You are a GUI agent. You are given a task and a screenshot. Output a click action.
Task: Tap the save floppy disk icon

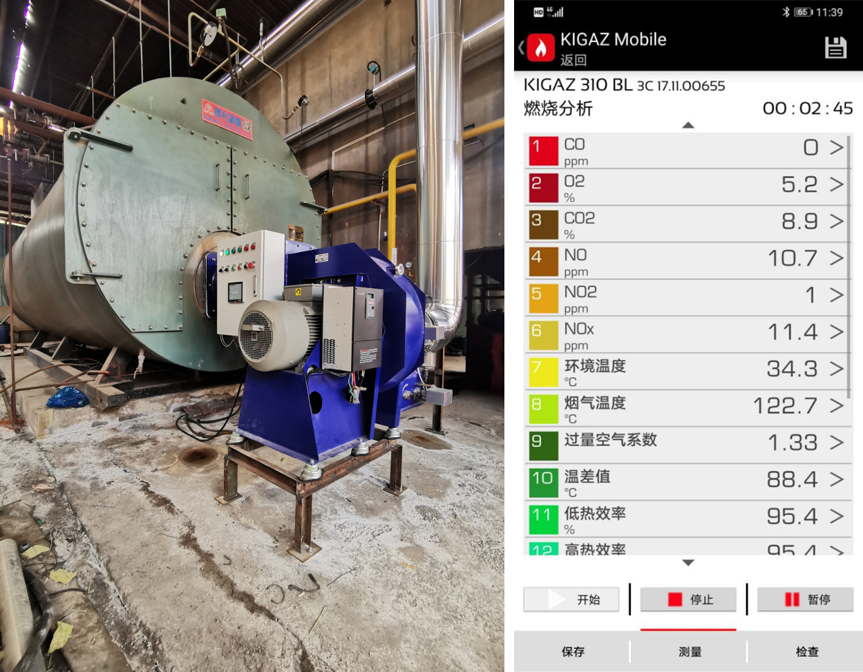click(835, 48)
